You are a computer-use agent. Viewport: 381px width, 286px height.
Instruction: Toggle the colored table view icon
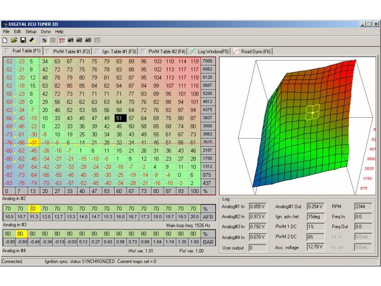click(44, 41)
